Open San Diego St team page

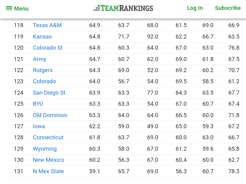[x=49, y=93]
